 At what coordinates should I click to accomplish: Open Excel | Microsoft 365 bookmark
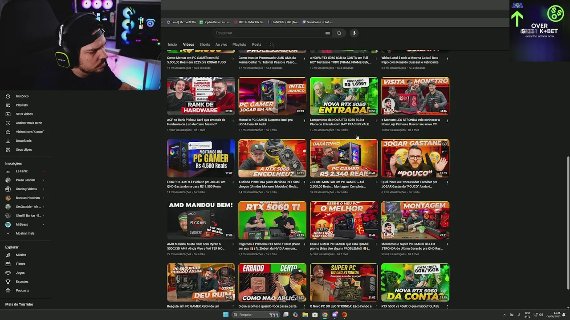point(181,22)
